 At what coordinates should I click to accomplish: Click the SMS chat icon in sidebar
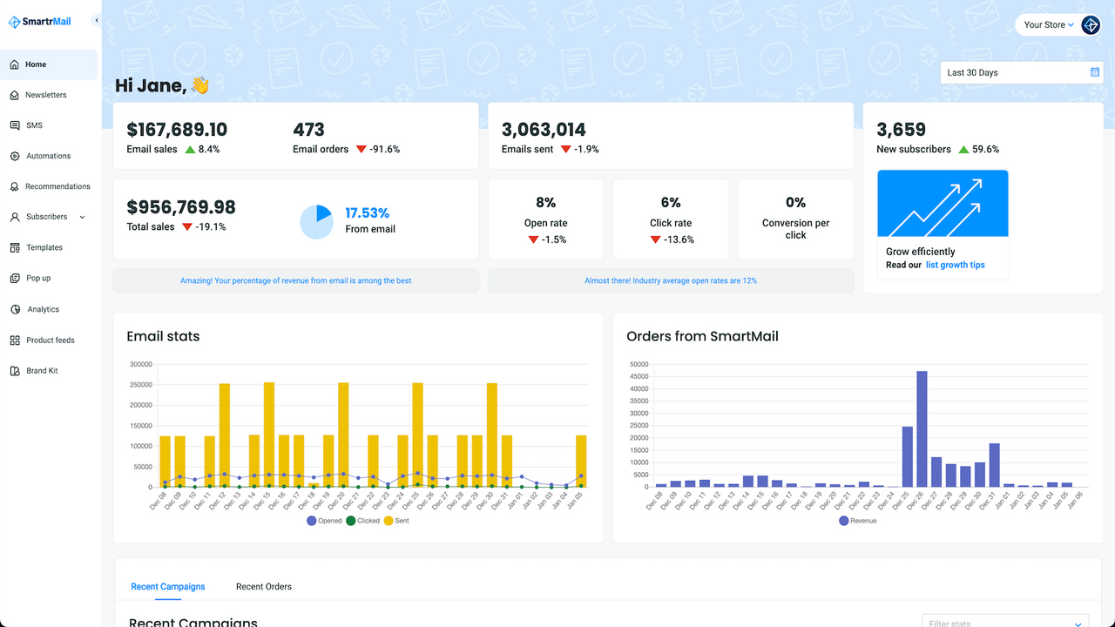point(15,125)
